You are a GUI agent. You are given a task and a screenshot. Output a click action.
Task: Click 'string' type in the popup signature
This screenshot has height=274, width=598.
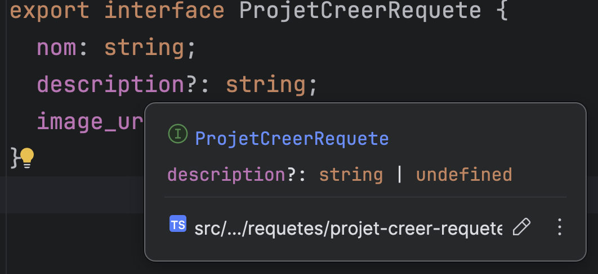click(351, 175)
